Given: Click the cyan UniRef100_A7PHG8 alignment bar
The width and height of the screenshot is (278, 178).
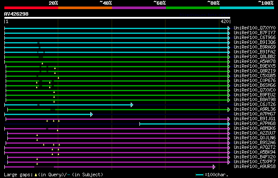Looking at the screenshot, I should click(x=184, y=124).
